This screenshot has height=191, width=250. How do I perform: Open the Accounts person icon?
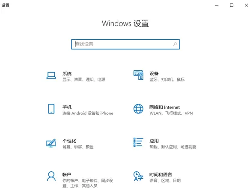click(51, 176)
